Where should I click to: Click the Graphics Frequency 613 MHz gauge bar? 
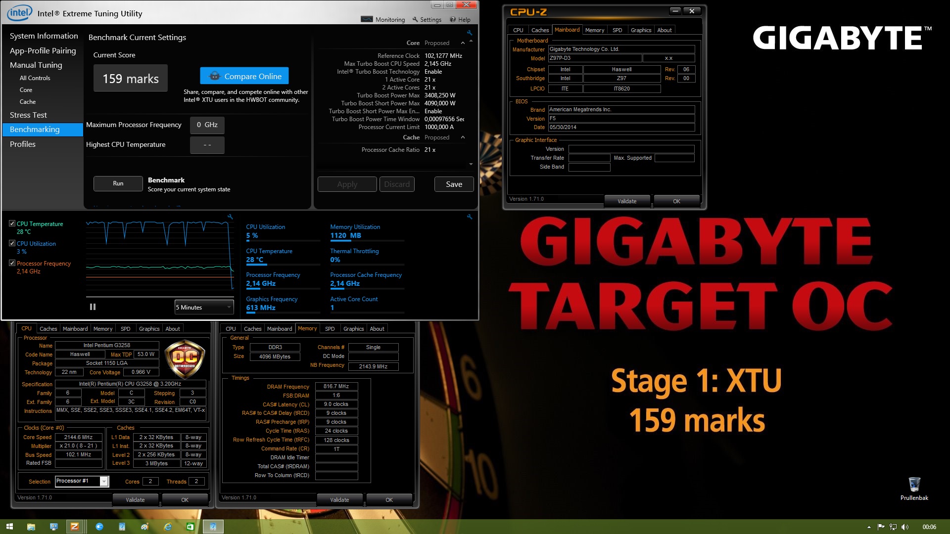283,313
